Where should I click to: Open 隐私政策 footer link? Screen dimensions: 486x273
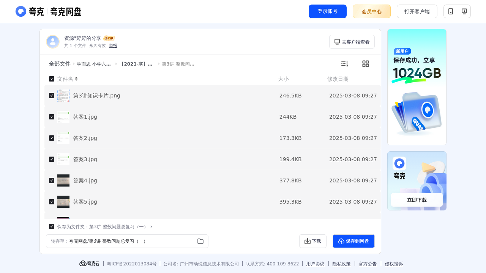[342, 264]
